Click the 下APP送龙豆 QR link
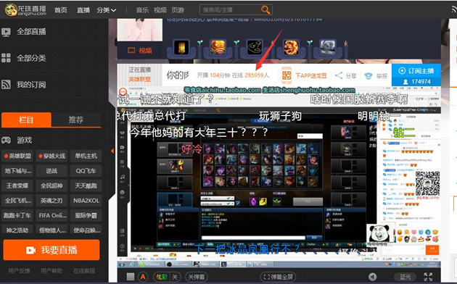Screen dimensions: 457x284 pyautogui.click(x=304, y=75)
